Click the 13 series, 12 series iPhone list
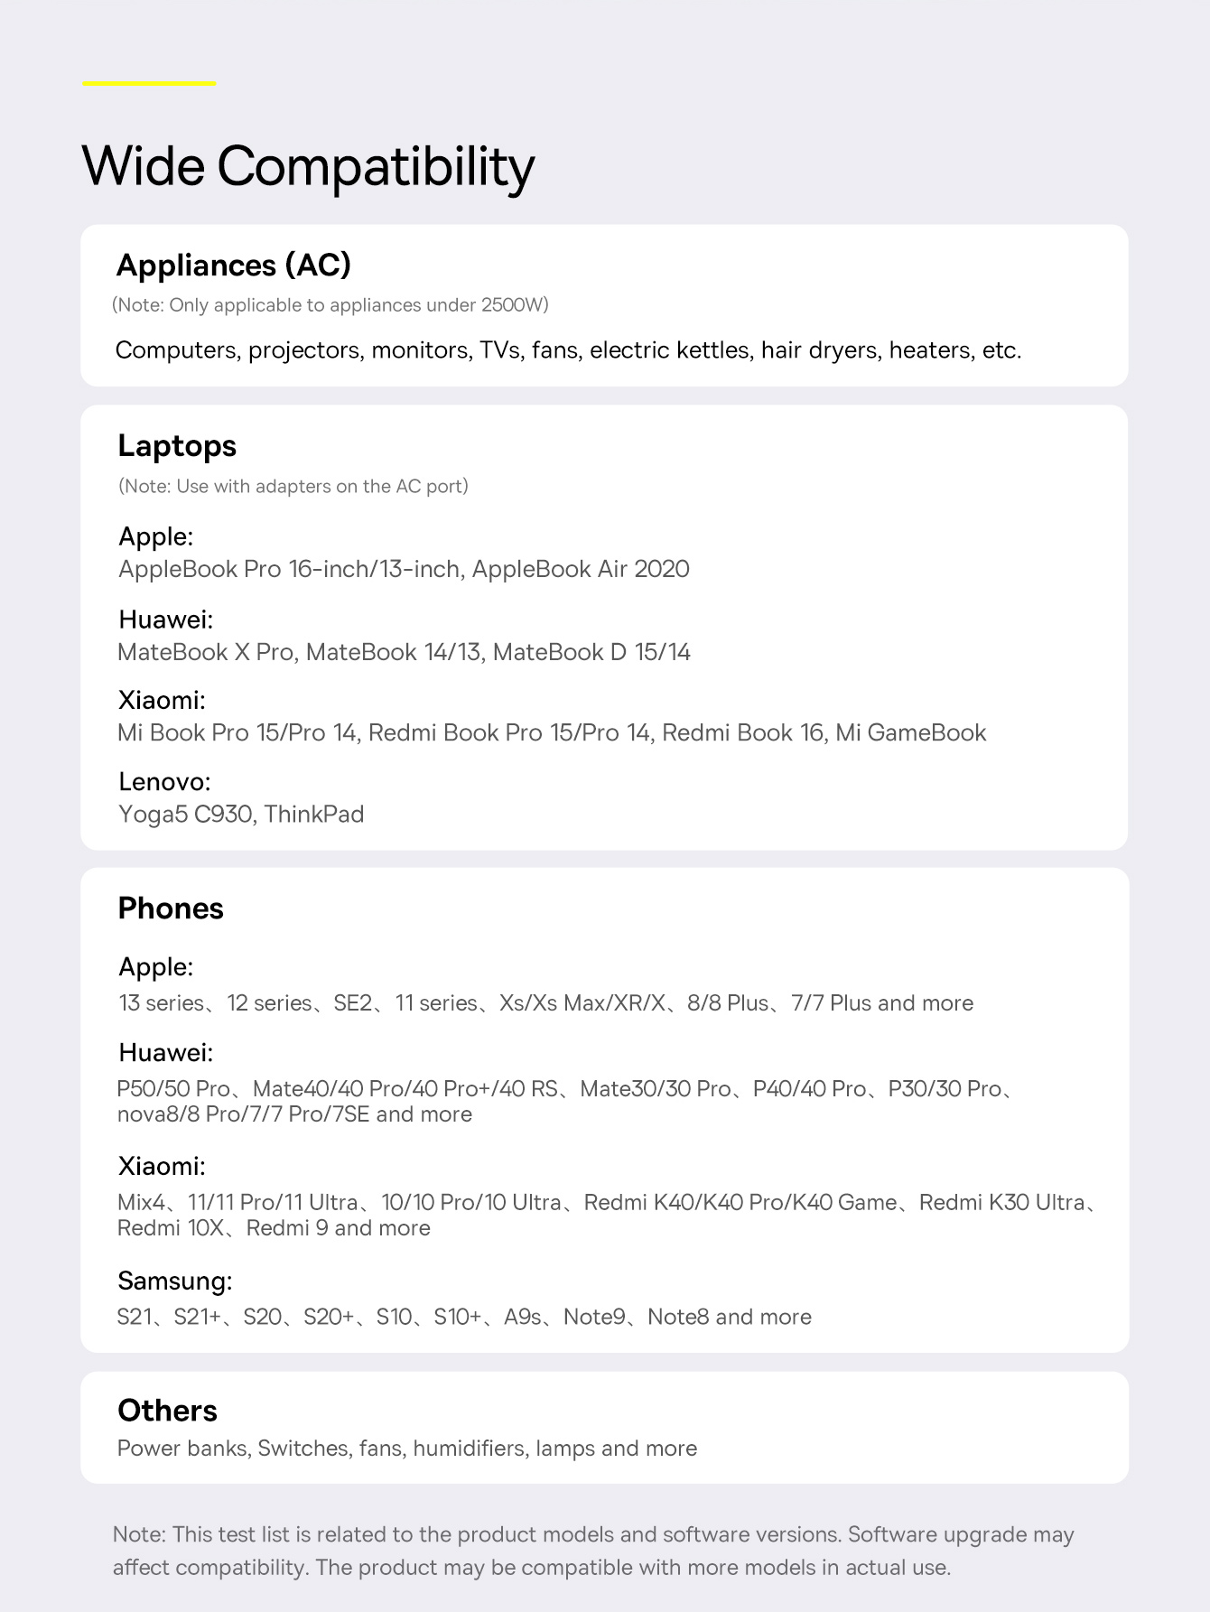Image resolution: width=1210 pixels, height=1612 pixels. click(545, 1003)
